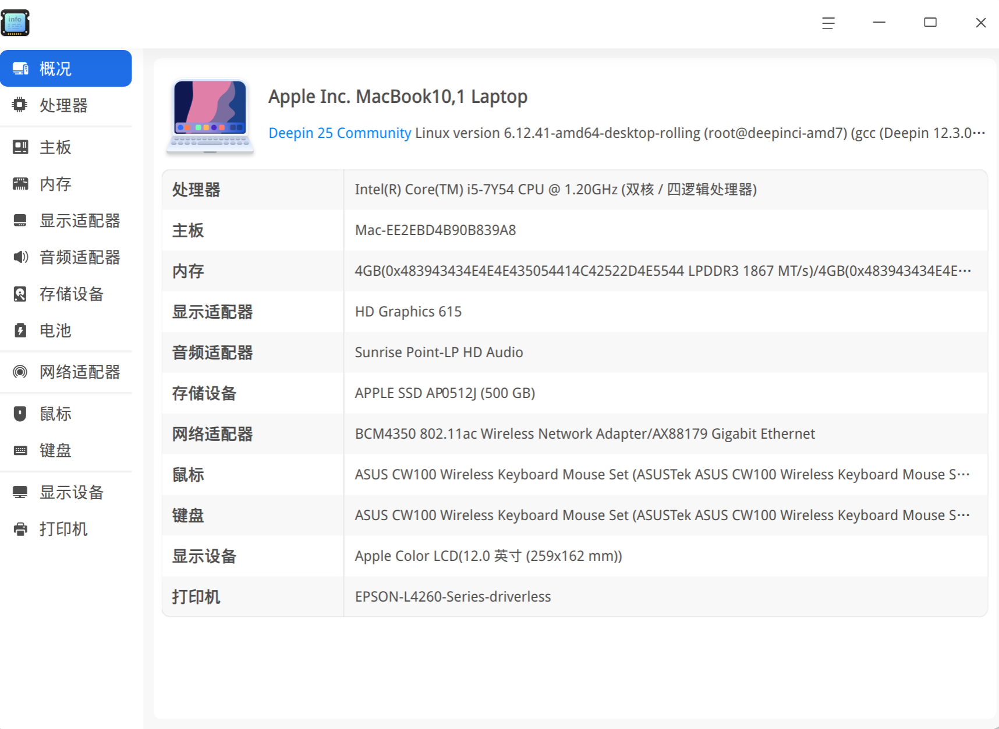Select the Apple Color LCD(12.0 英寸) value
The height and width of the screenshot is (729, 999).
coord(488,556)
